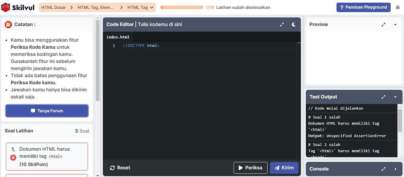Click '# Soal 1 salah' output line

324,117
